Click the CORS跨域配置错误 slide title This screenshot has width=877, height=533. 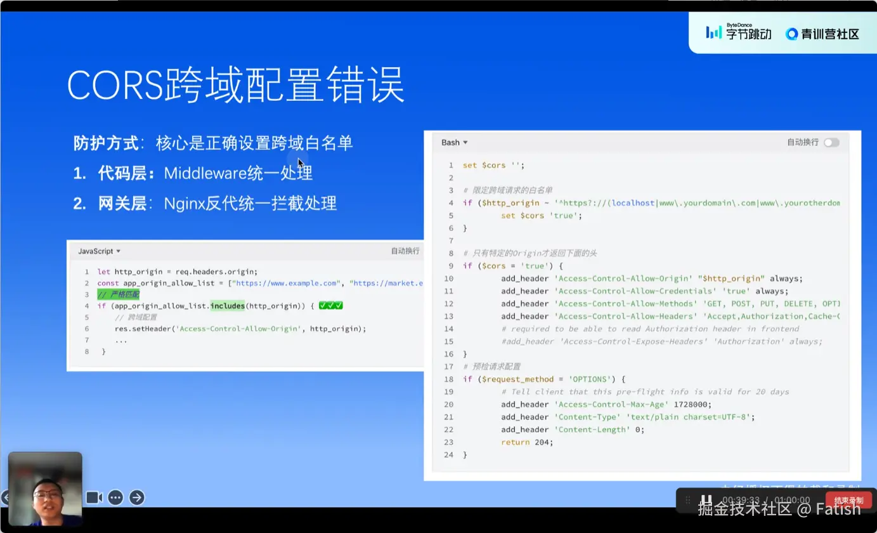point(236,86)
